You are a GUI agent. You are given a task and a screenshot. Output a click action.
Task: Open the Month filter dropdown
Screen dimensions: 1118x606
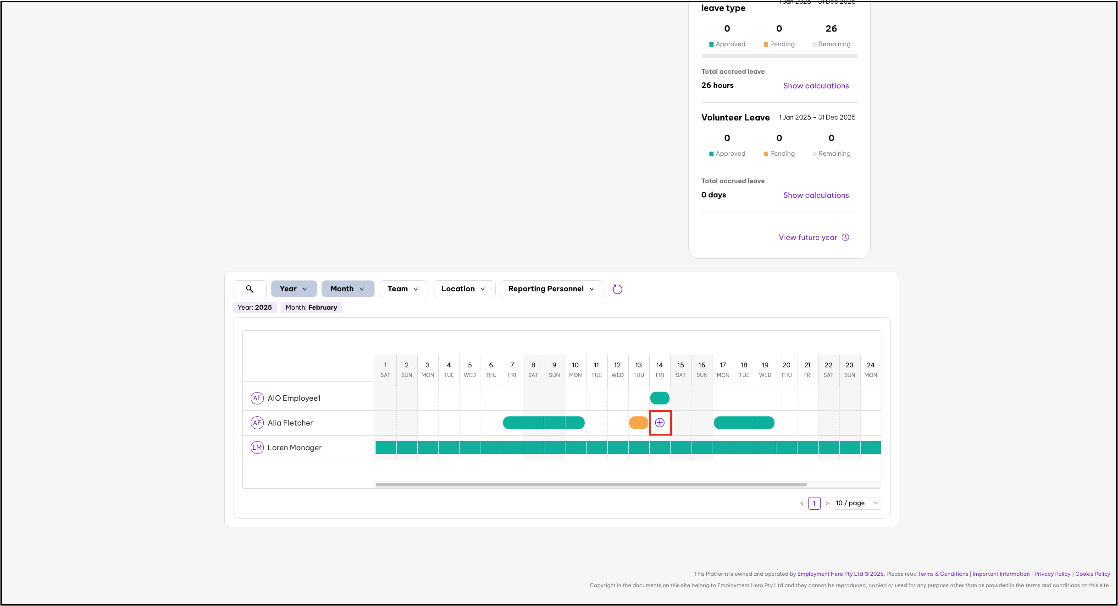click(x=348, y=289)
